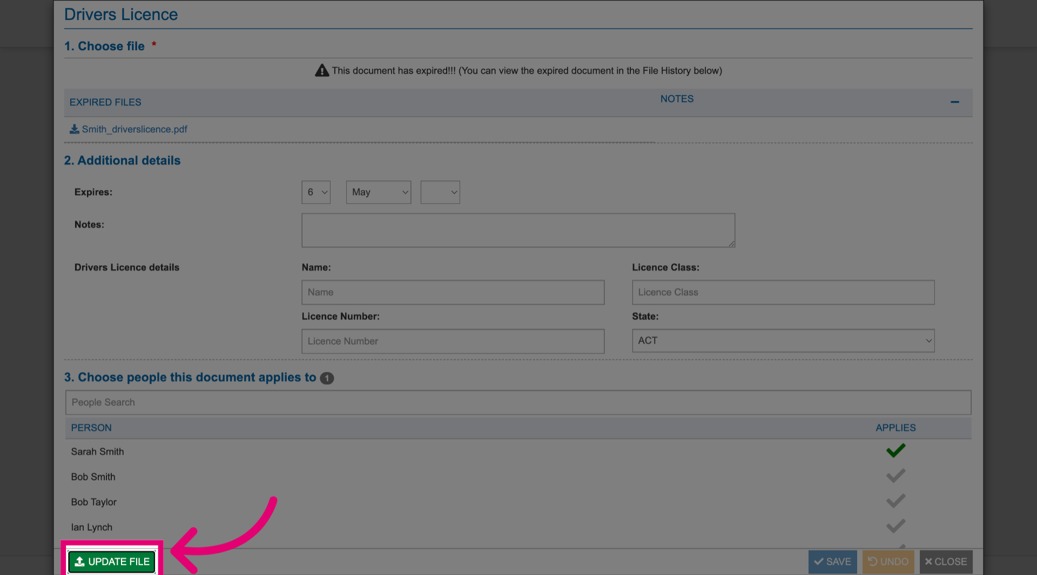Click the Update File button
The width and height of the screenshot is (1037, 575).
tap(112, 562)
